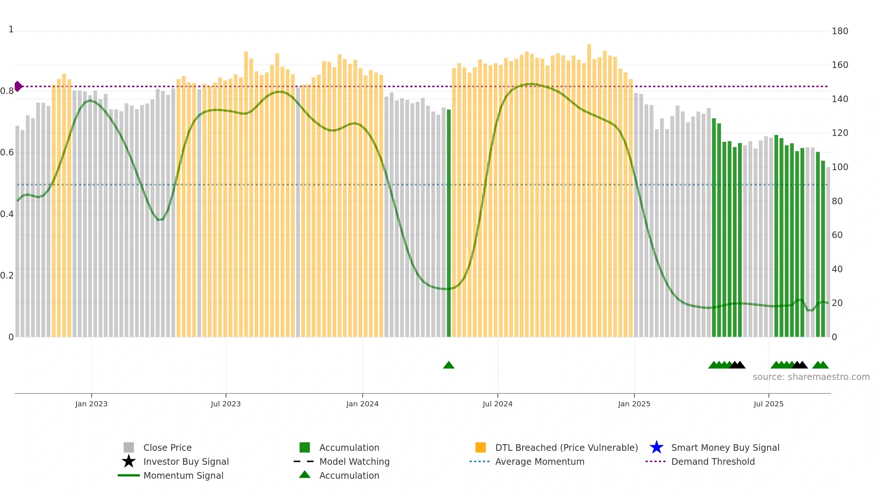883x496 pixels.
Task: Click the gray Close Price legend square
Action: (x=129, y=448)
